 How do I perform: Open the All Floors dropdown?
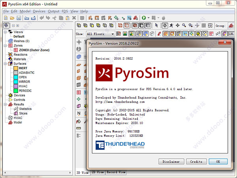100,34
